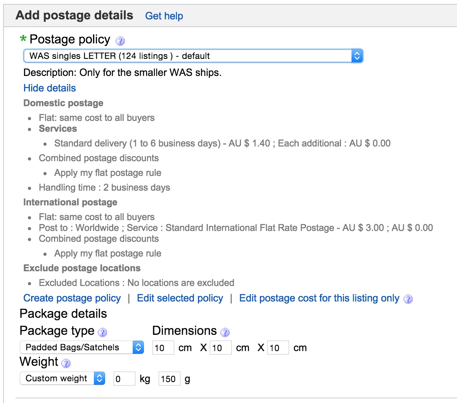This screenshot has height=403, width=457.
Task: Click the Package type help icon
Action: point(102,332)
